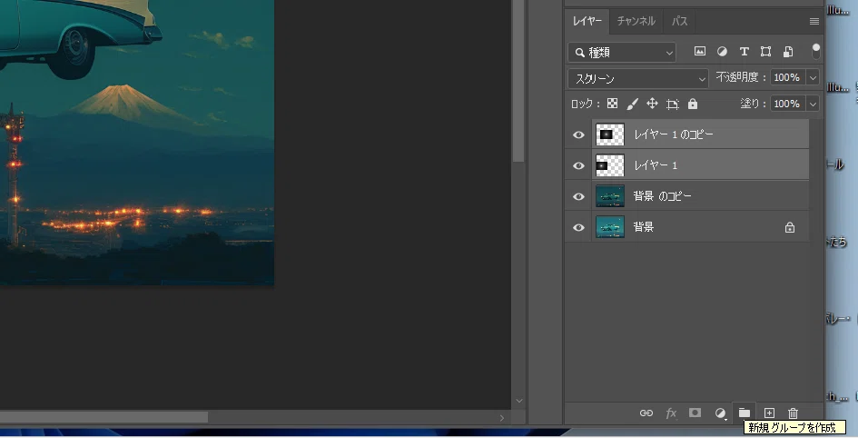This screenshot has height=438, width=858.
Task: Lock image pixels brush icon
Action: (x=633, y=104)
